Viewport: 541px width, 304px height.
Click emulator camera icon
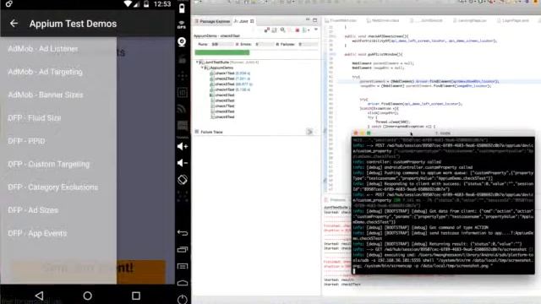183,41
